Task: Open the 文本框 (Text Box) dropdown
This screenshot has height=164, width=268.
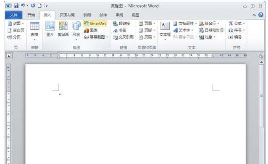Action: click(165, 31)
